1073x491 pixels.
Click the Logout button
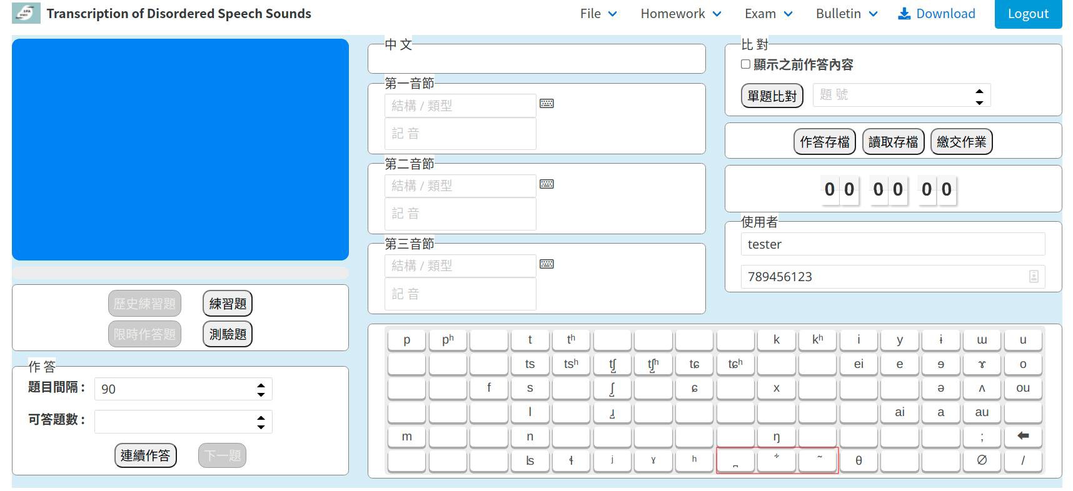(1027, 14)
